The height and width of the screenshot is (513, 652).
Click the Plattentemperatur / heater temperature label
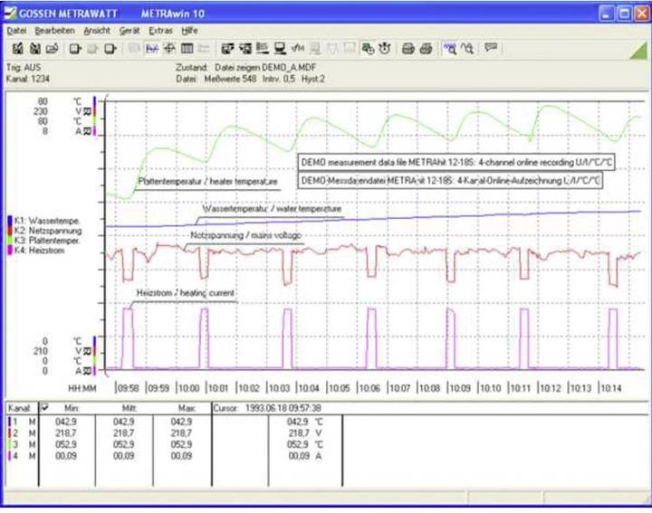click(207, 182)
